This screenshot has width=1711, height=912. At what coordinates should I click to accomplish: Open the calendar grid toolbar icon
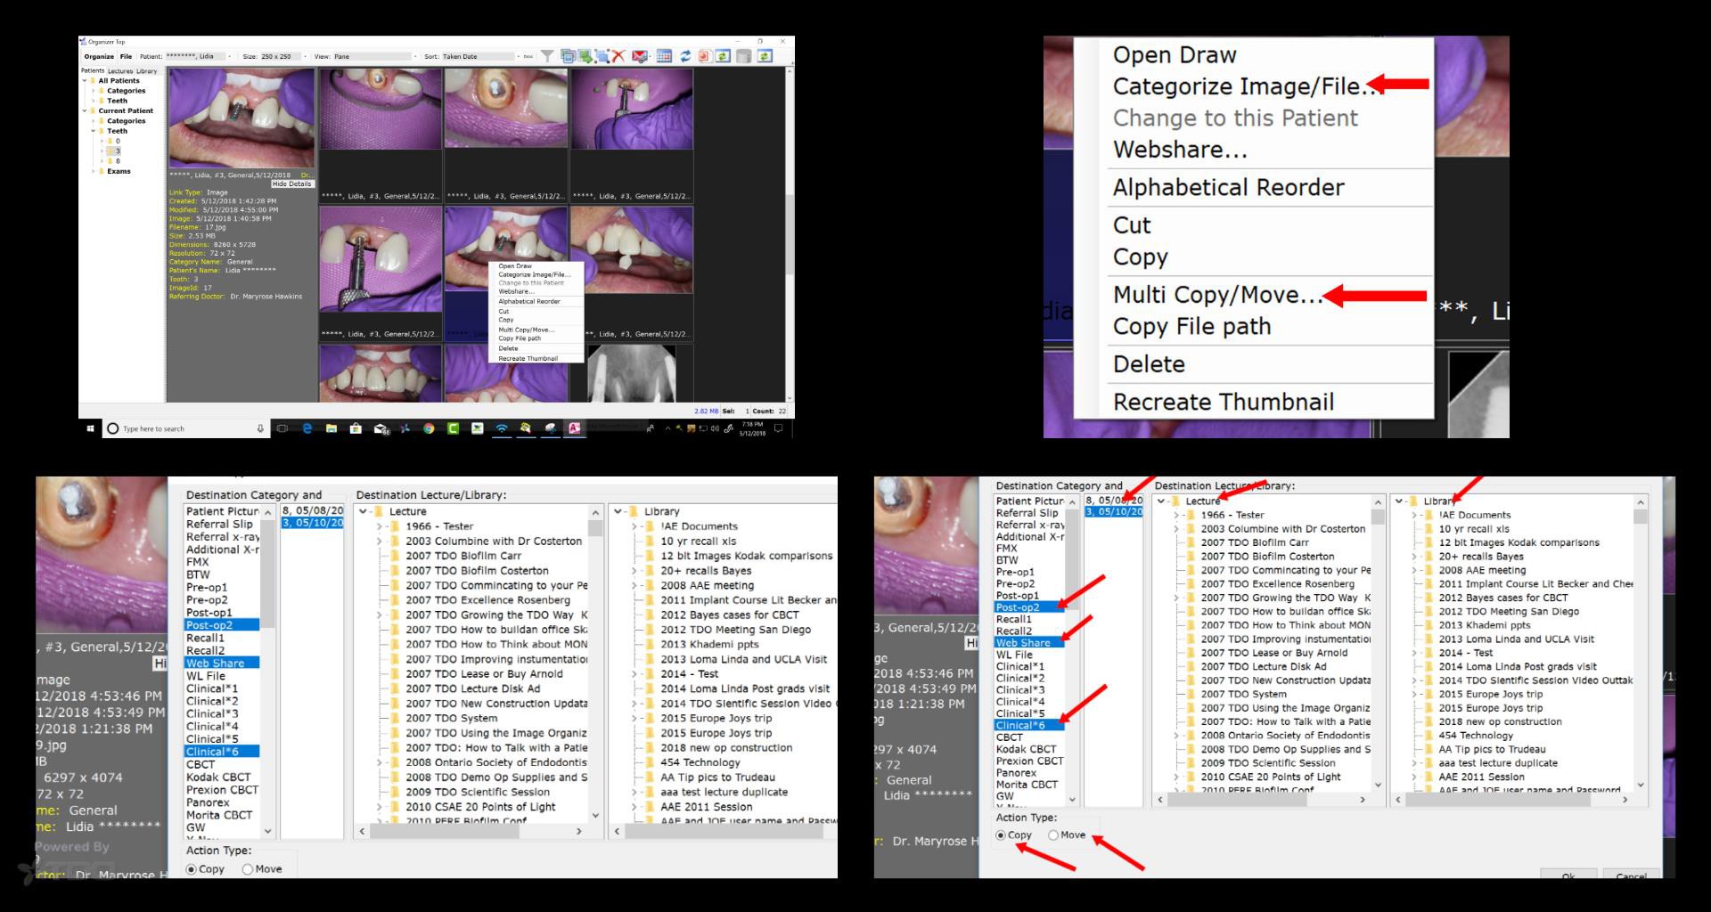tap(664, 56)
